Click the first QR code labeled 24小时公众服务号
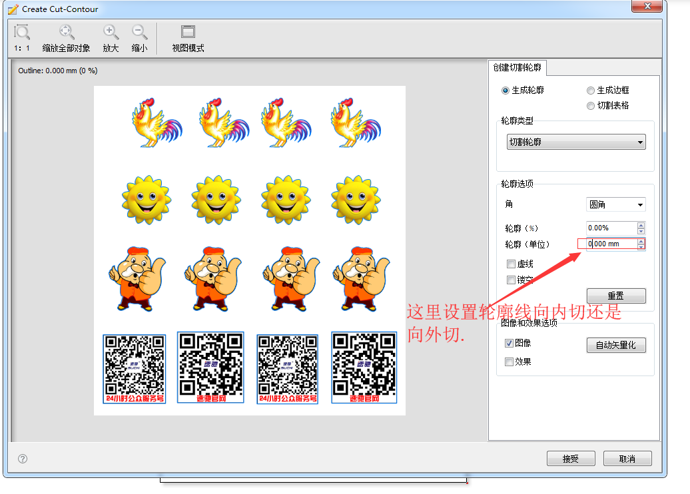The image size is (690, 494). 135,369
